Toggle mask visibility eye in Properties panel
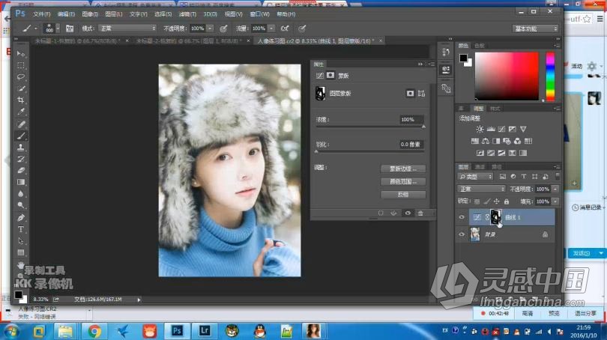Viewport: 607px width, 340px height. click(408, 213)
